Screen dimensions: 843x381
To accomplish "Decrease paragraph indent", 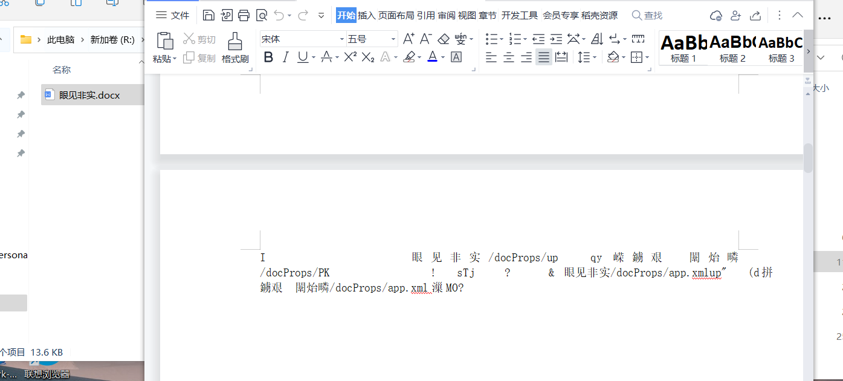I will [x=538, y=39].
